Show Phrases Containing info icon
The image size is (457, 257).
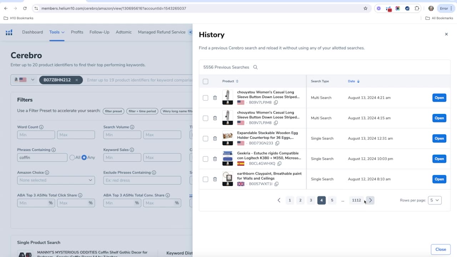point(54,150)
